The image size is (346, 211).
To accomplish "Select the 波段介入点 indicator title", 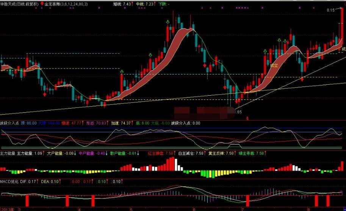I will click(8, 123).
